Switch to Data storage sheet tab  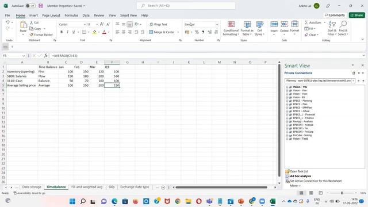pyautogui.click(x=32, y=187)
